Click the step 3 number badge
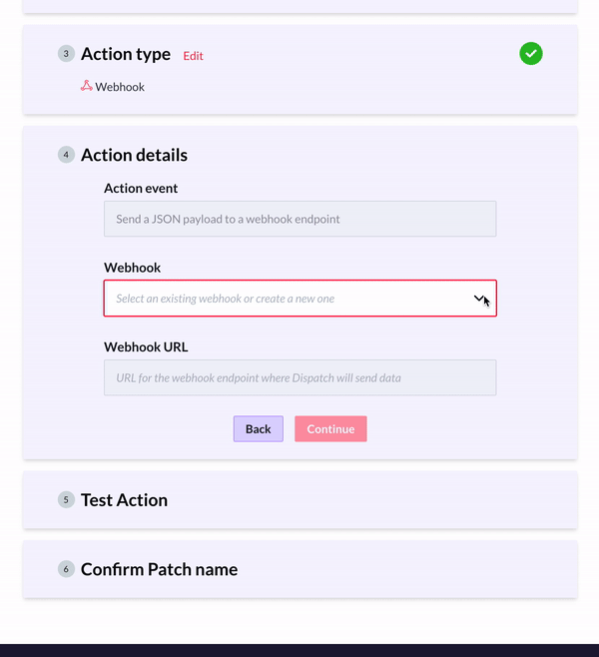The width and height of the screenshot is (599, 657). pos(66,54)
